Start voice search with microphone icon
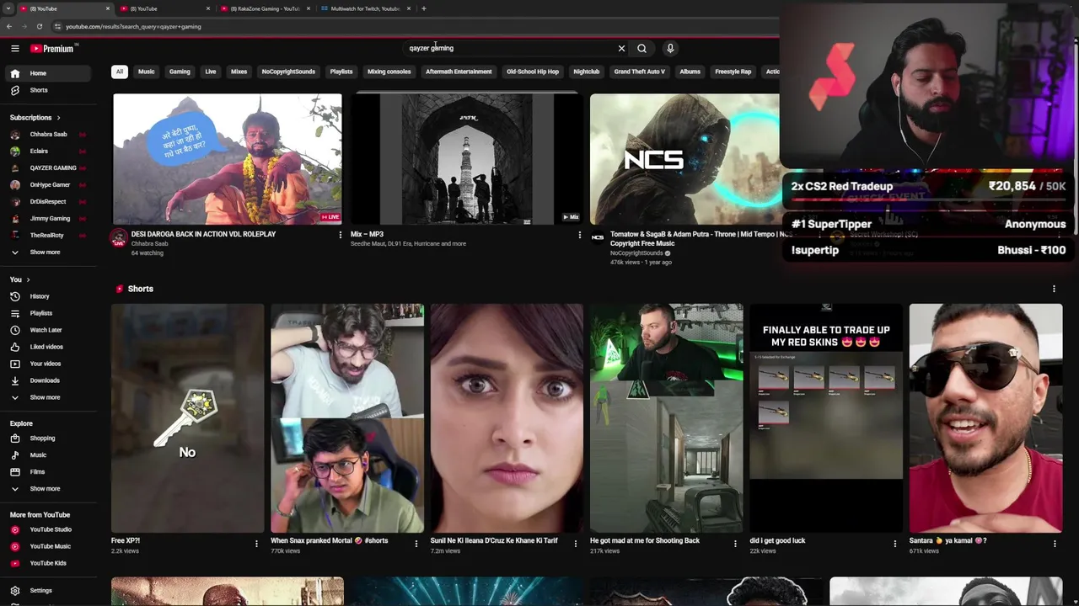Viewport: 1079px width, 606px height. coord(670,49)
